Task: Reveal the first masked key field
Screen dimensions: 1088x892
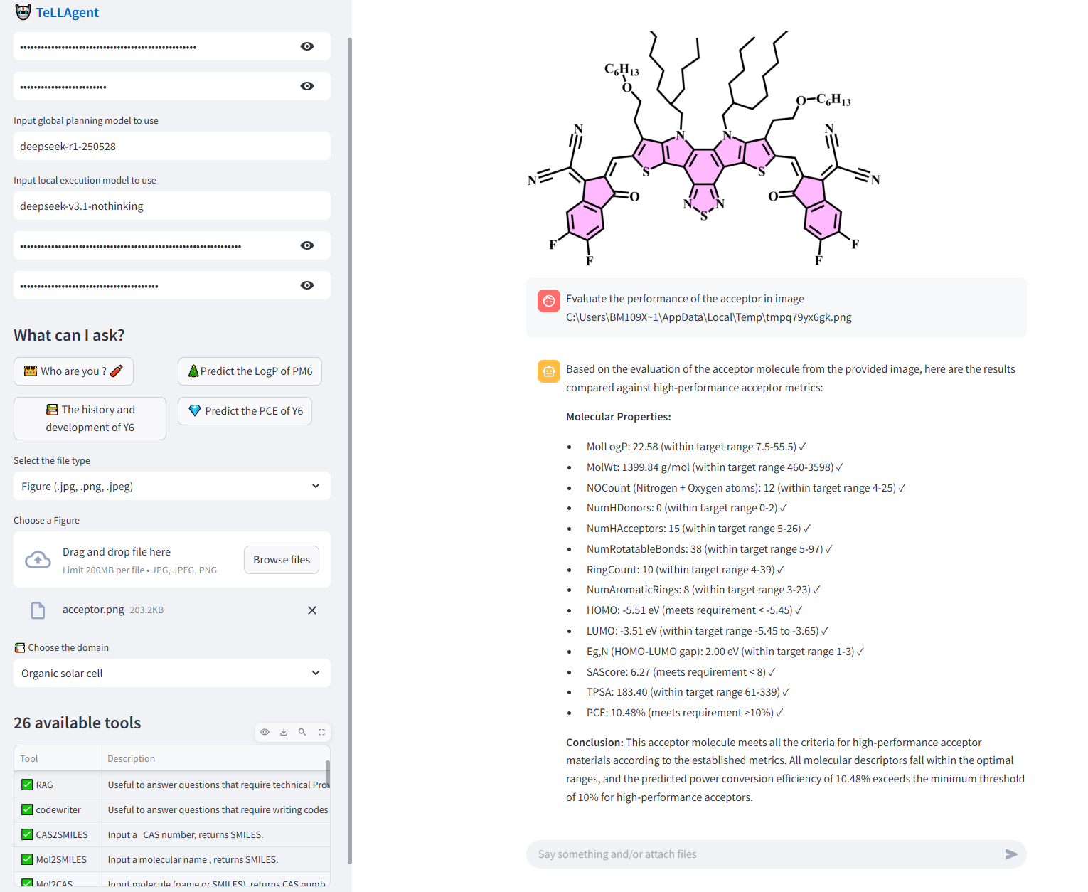Action: [307, 46]
